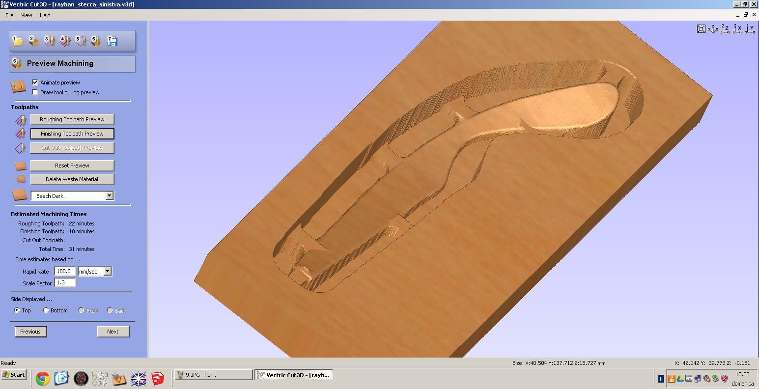Click the finishing toolpath icon beside its button
This screenshot has width=759, height=389.
(x=20, y=134)
